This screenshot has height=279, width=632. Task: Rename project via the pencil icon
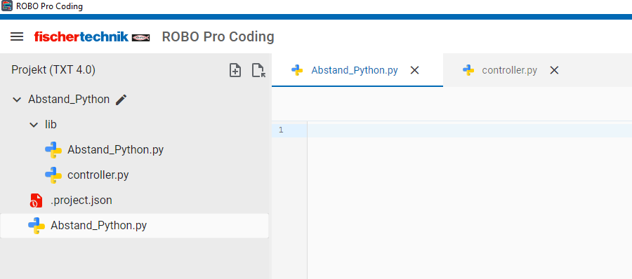(121, 100)
